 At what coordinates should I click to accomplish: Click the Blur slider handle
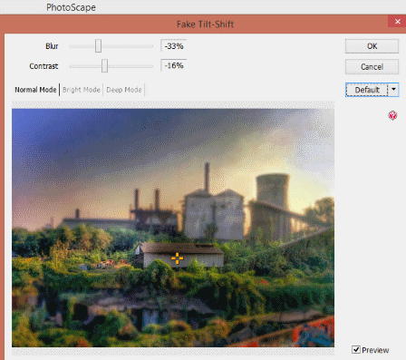98,46
